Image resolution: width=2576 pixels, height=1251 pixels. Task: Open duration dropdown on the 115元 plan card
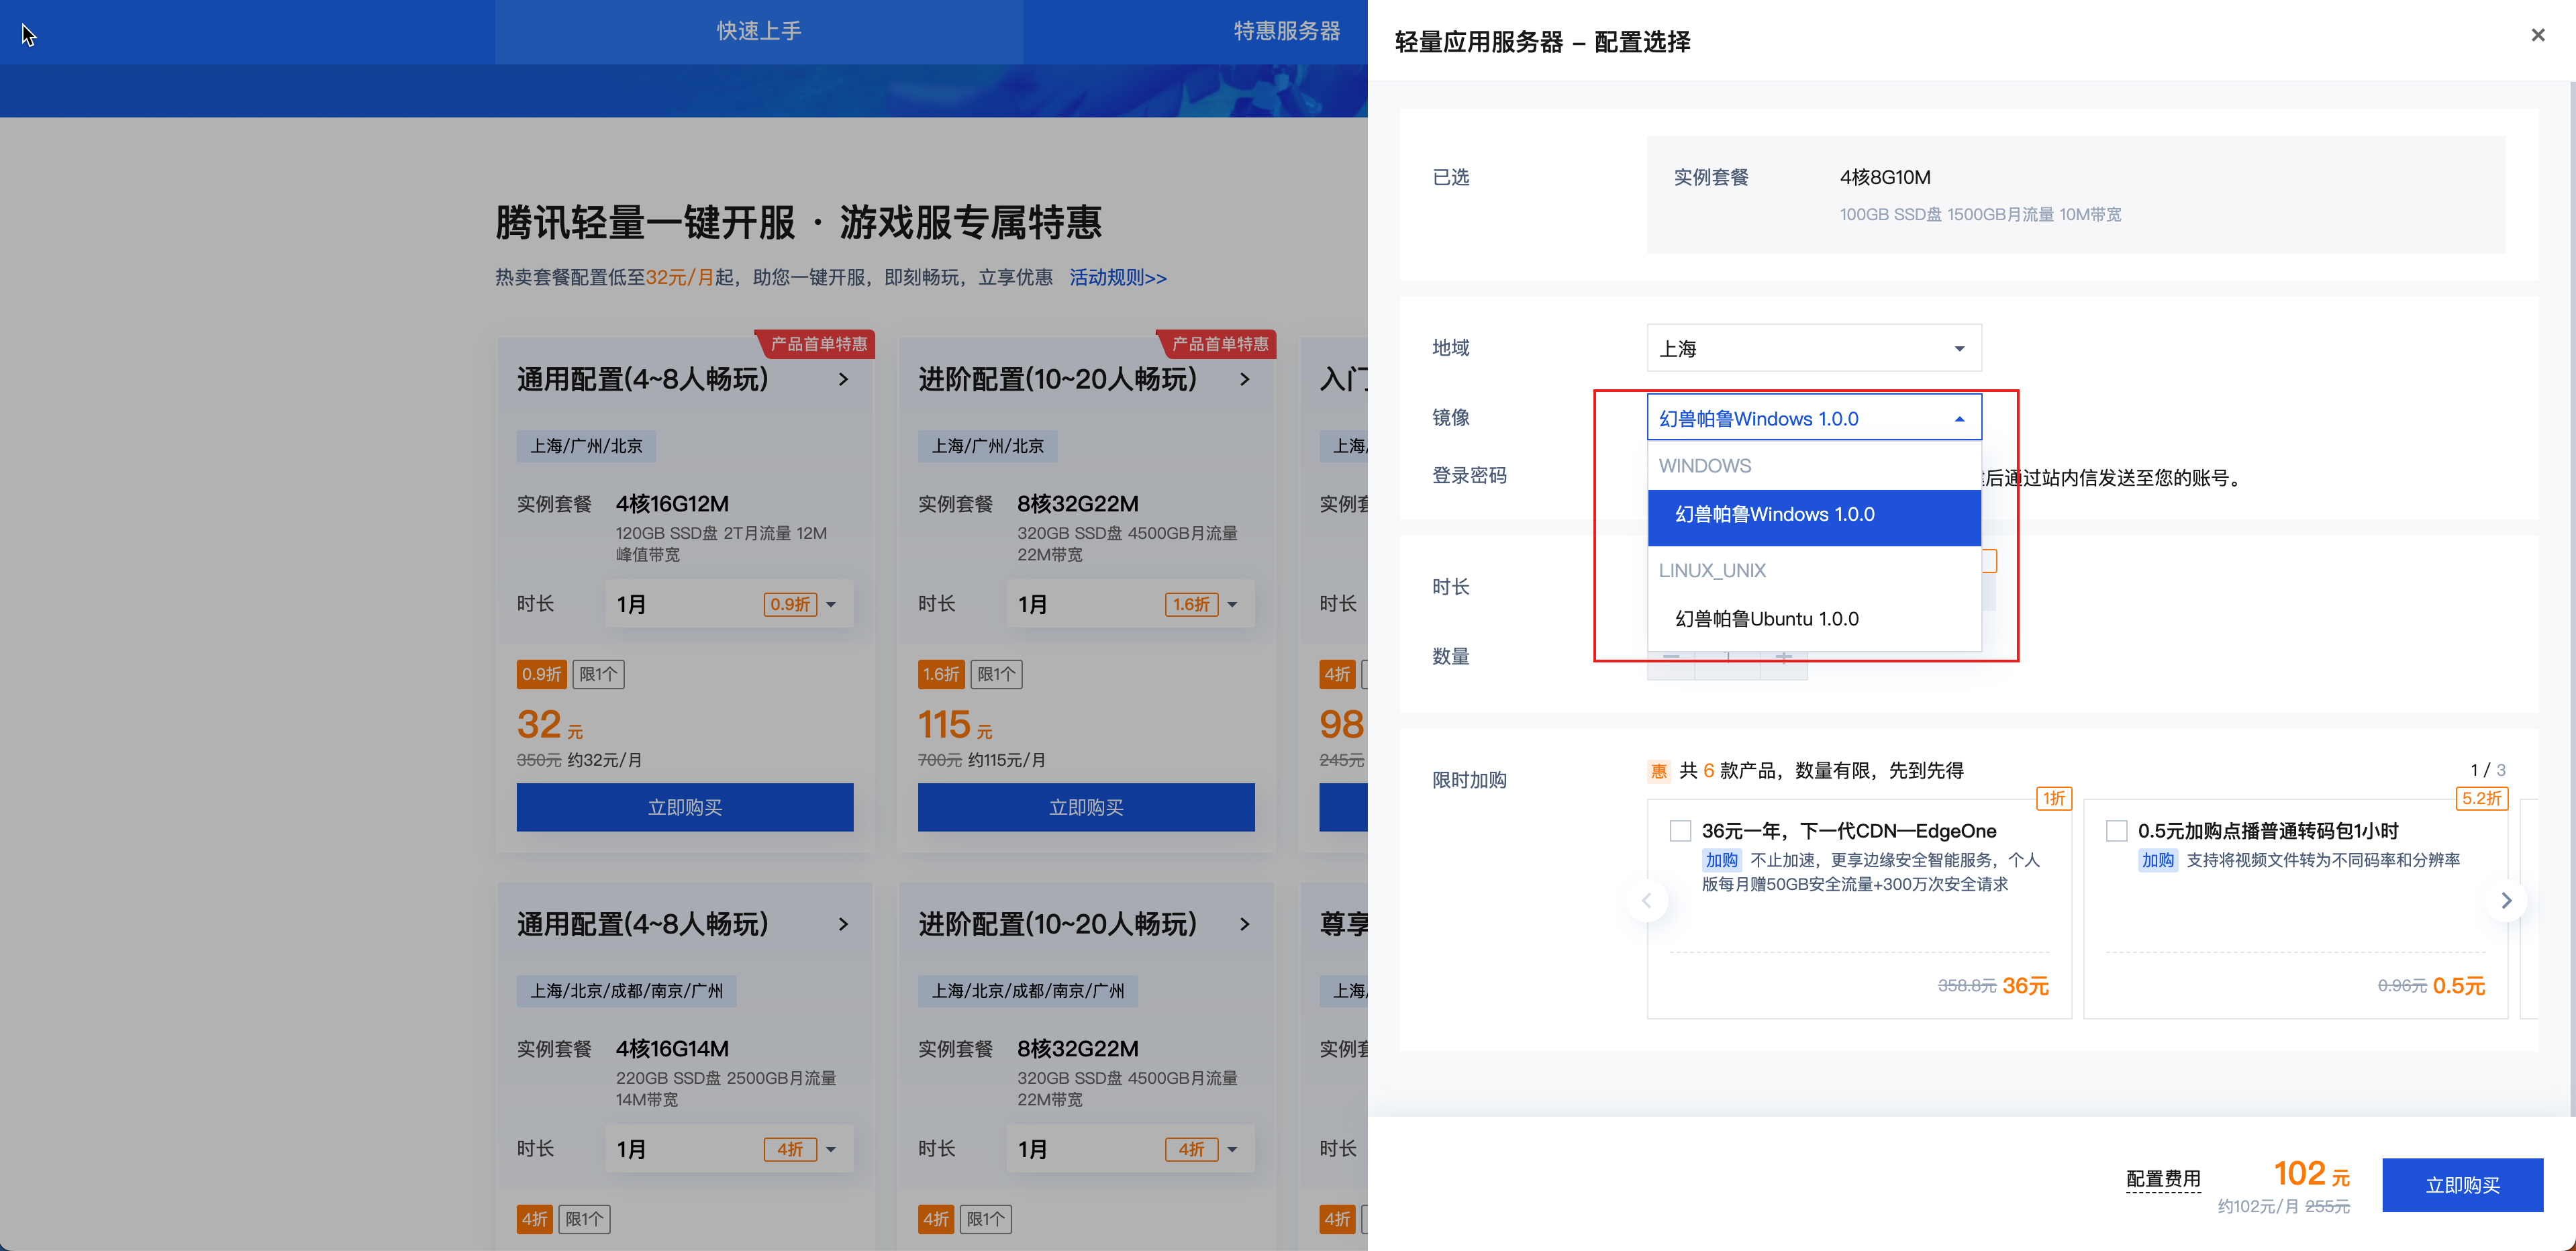[1232, 604]
